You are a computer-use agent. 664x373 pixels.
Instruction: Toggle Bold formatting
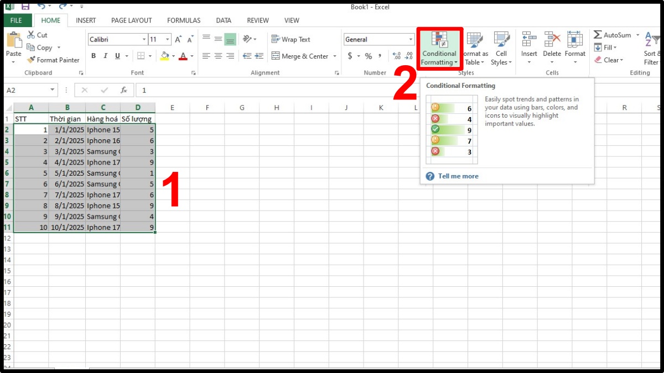[94, 56]
